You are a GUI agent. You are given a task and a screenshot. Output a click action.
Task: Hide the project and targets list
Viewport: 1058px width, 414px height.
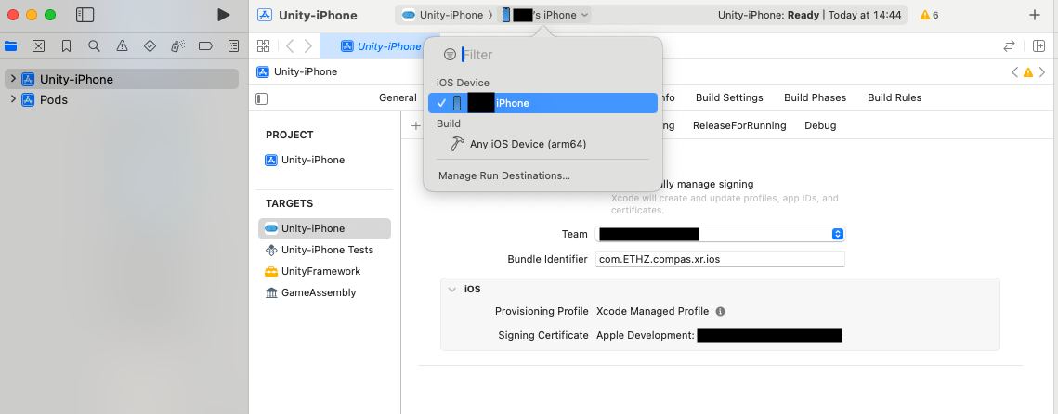point(262,98)
